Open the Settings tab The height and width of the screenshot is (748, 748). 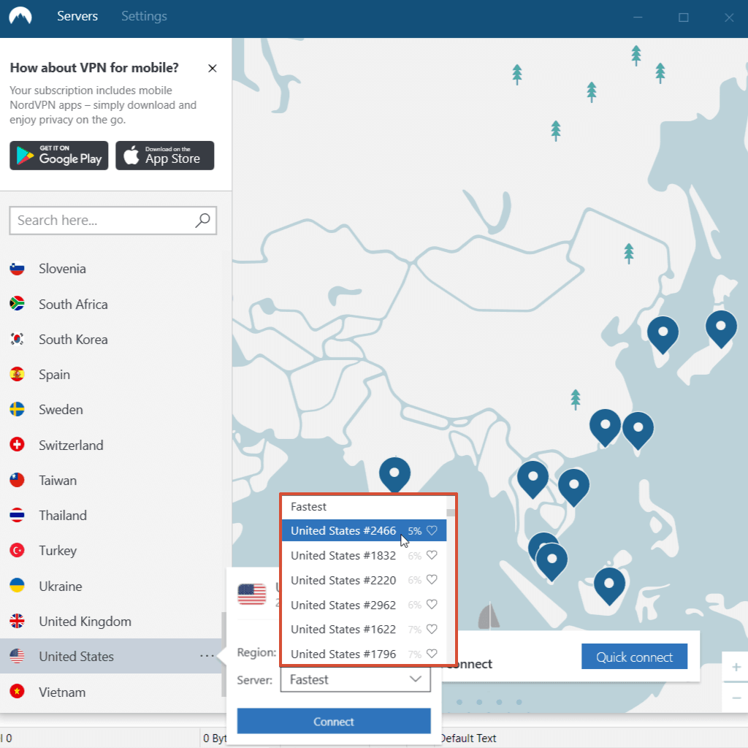click(144, 16)
